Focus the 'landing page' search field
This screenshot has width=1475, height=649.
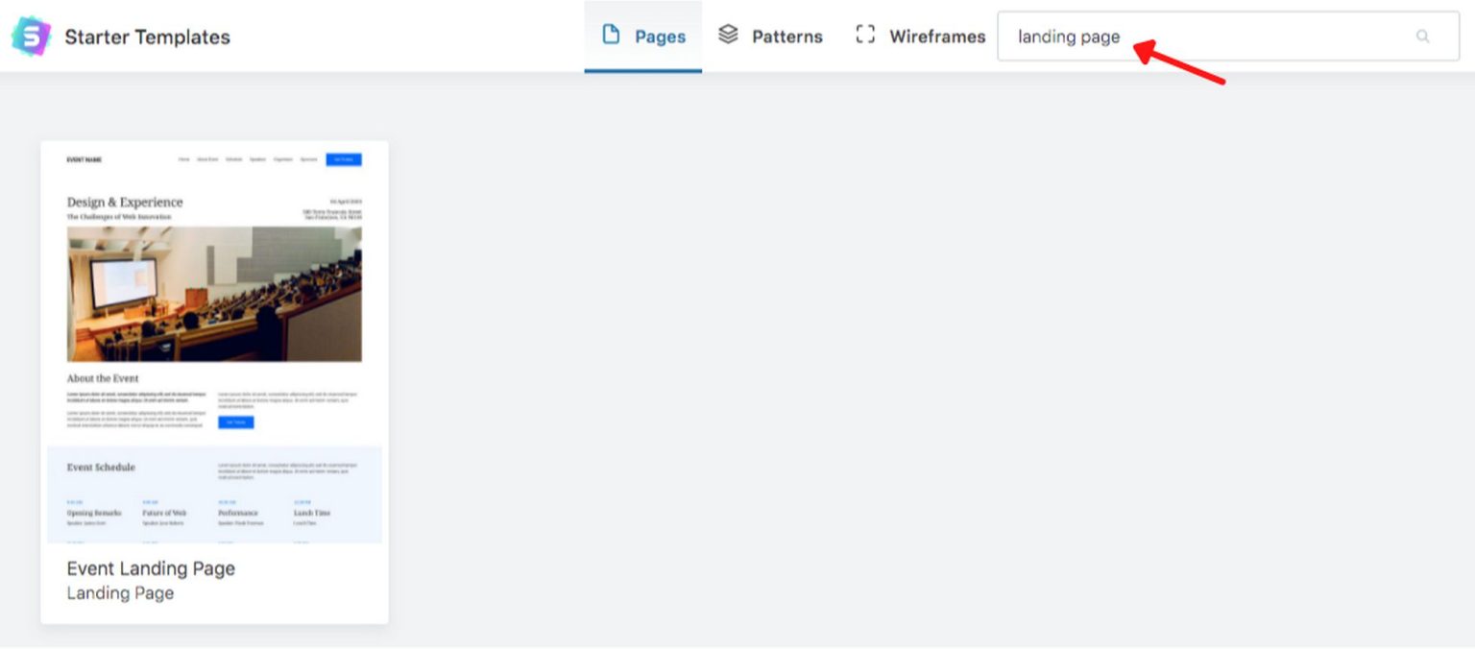click(x=1228, y=36)
